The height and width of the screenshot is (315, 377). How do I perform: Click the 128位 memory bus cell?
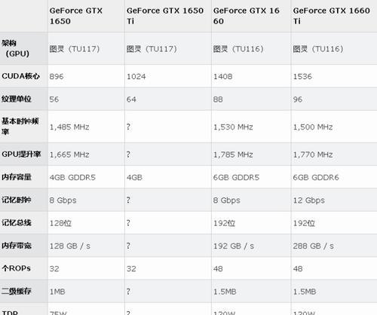(x=60, y=223)
